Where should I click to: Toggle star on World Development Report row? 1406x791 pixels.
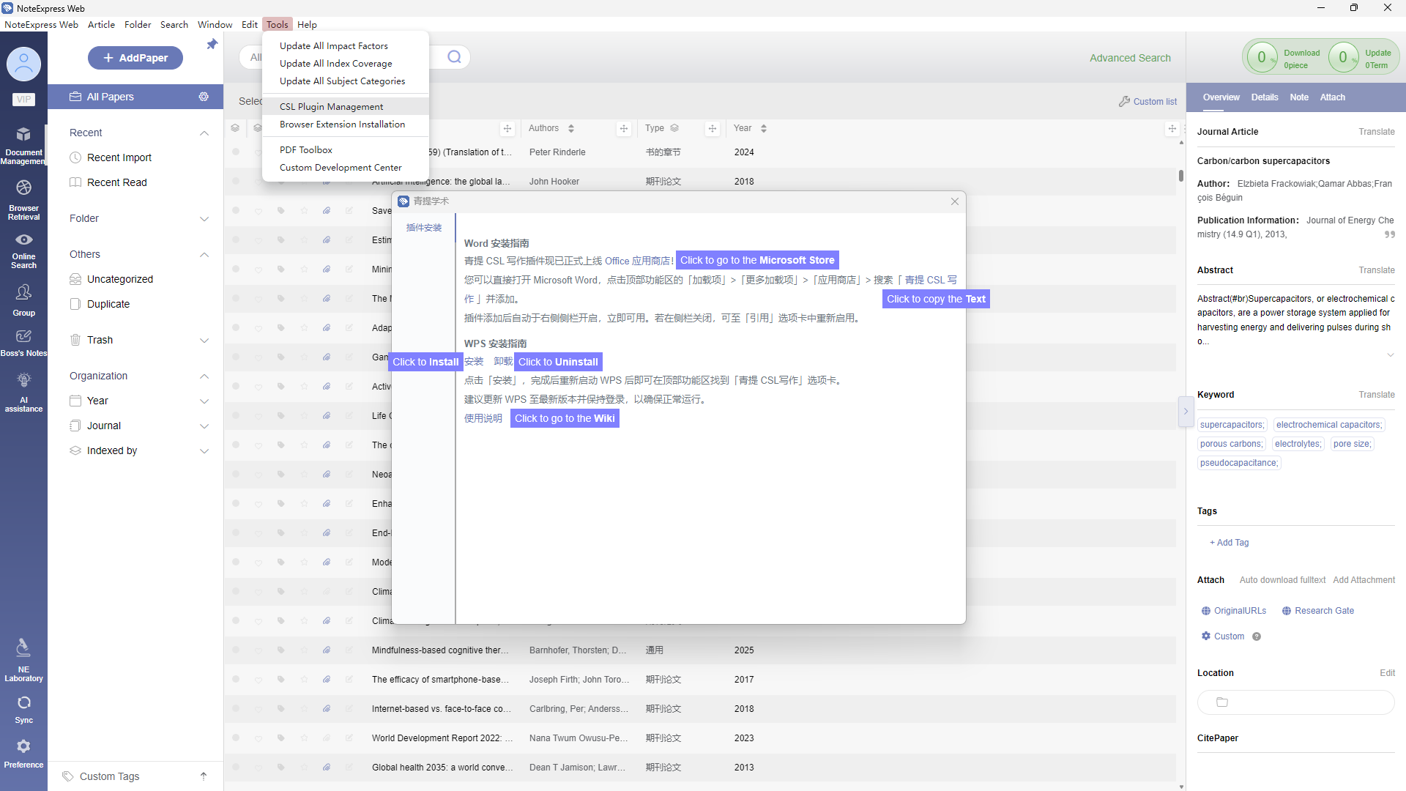[x=304, y=738]
